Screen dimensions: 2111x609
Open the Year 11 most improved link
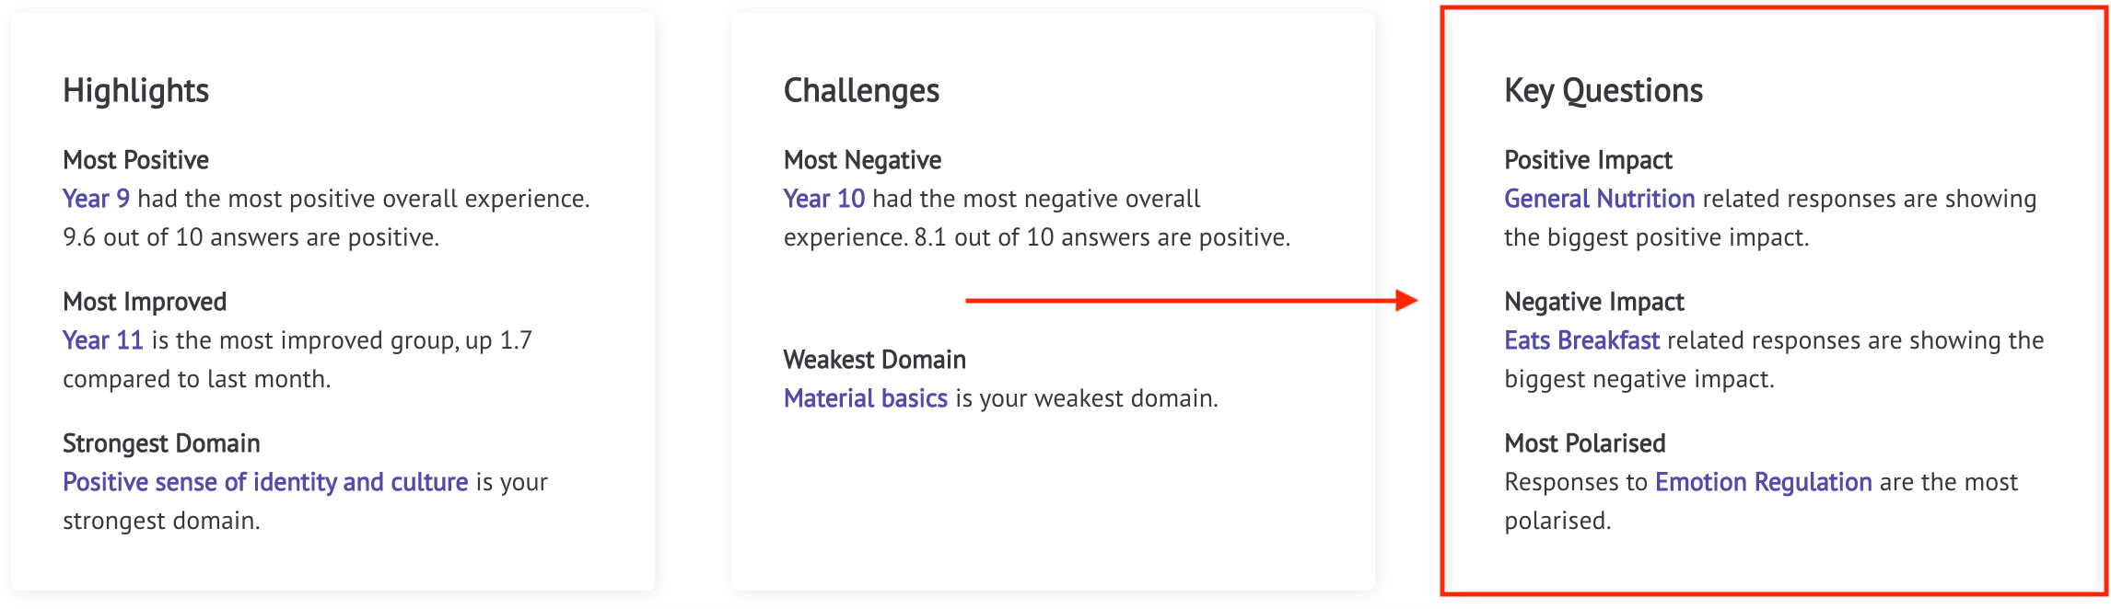tap(103, 340)
